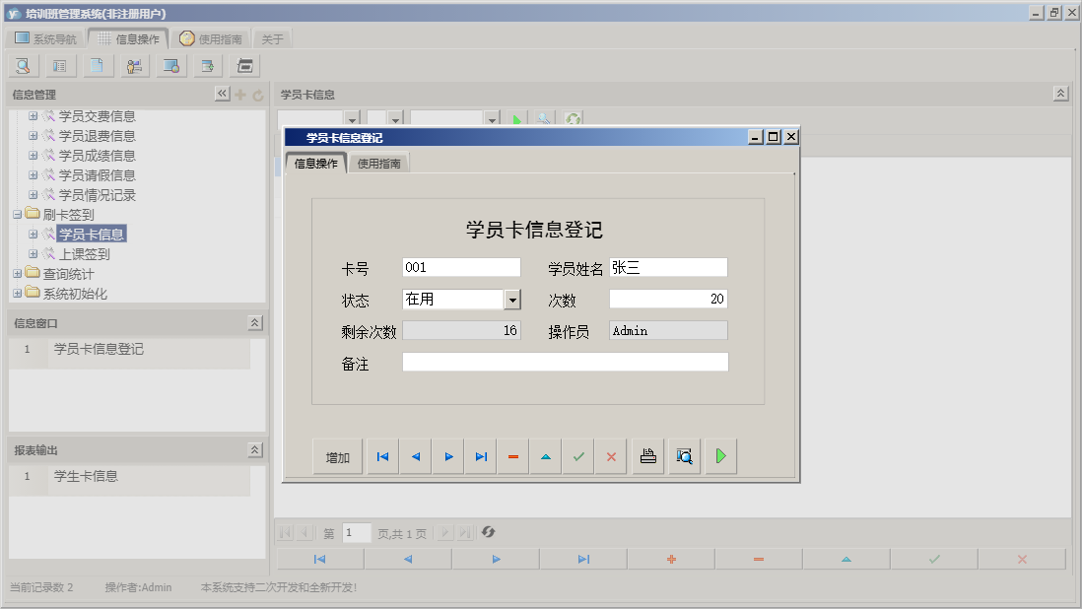This screenshot has height=609, width=1082.
Task: Click the print icon in the dialog toolbar
Action: tap(647, 455)
